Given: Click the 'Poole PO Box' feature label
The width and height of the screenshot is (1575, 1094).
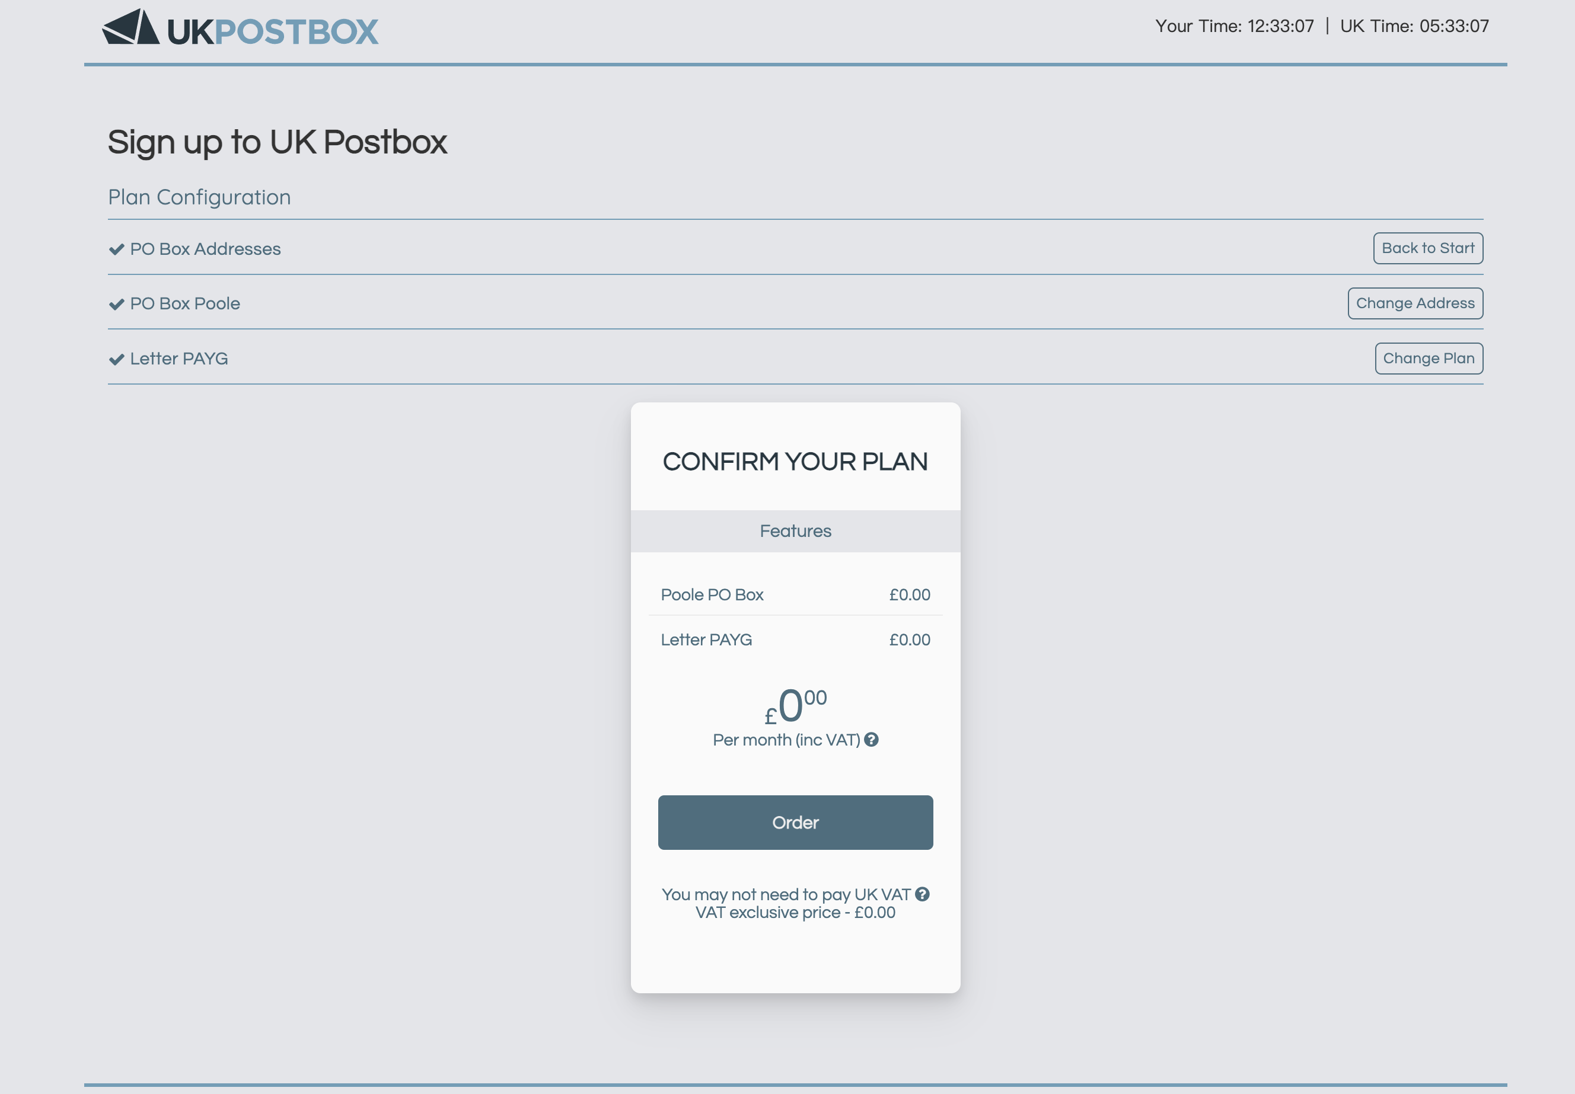Looking at the screenshot, I should (x=712, y=594).
